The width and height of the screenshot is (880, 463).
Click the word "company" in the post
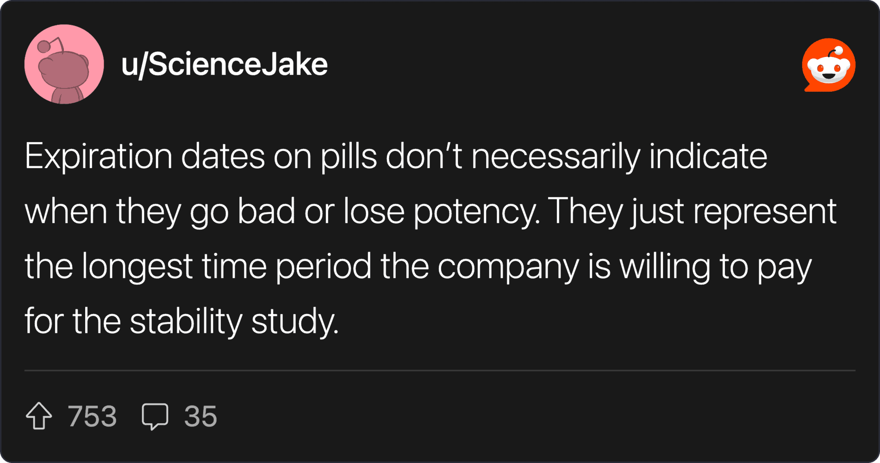[x=508, y=266]
